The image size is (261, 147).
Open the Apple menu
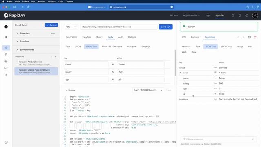pyautogui.click(x=3, y=2)
